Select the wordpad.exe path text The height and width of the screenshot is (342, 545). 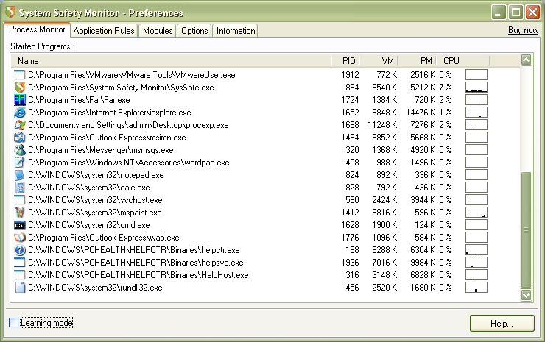129,163
